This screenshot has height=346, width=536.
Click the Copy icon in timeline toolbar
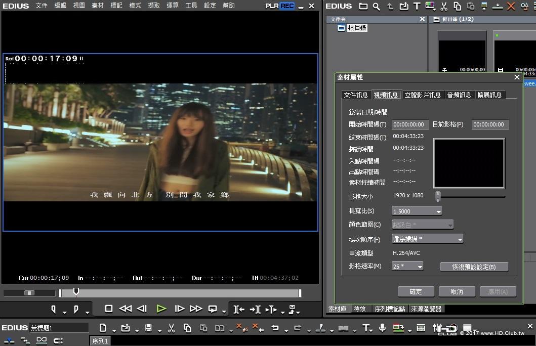point(187,328)
